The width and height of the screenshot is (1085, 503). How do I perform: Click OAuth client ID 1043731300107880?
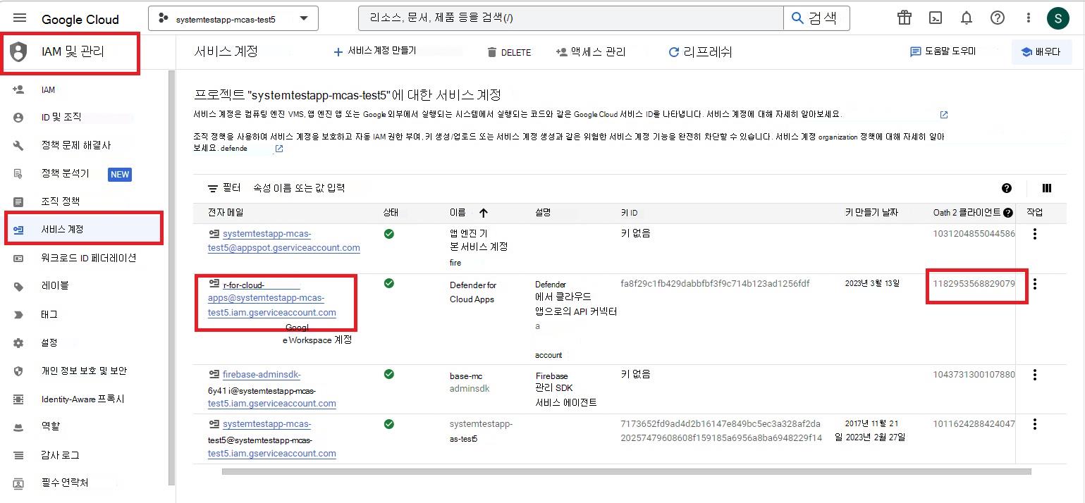(x=974, y=375)
